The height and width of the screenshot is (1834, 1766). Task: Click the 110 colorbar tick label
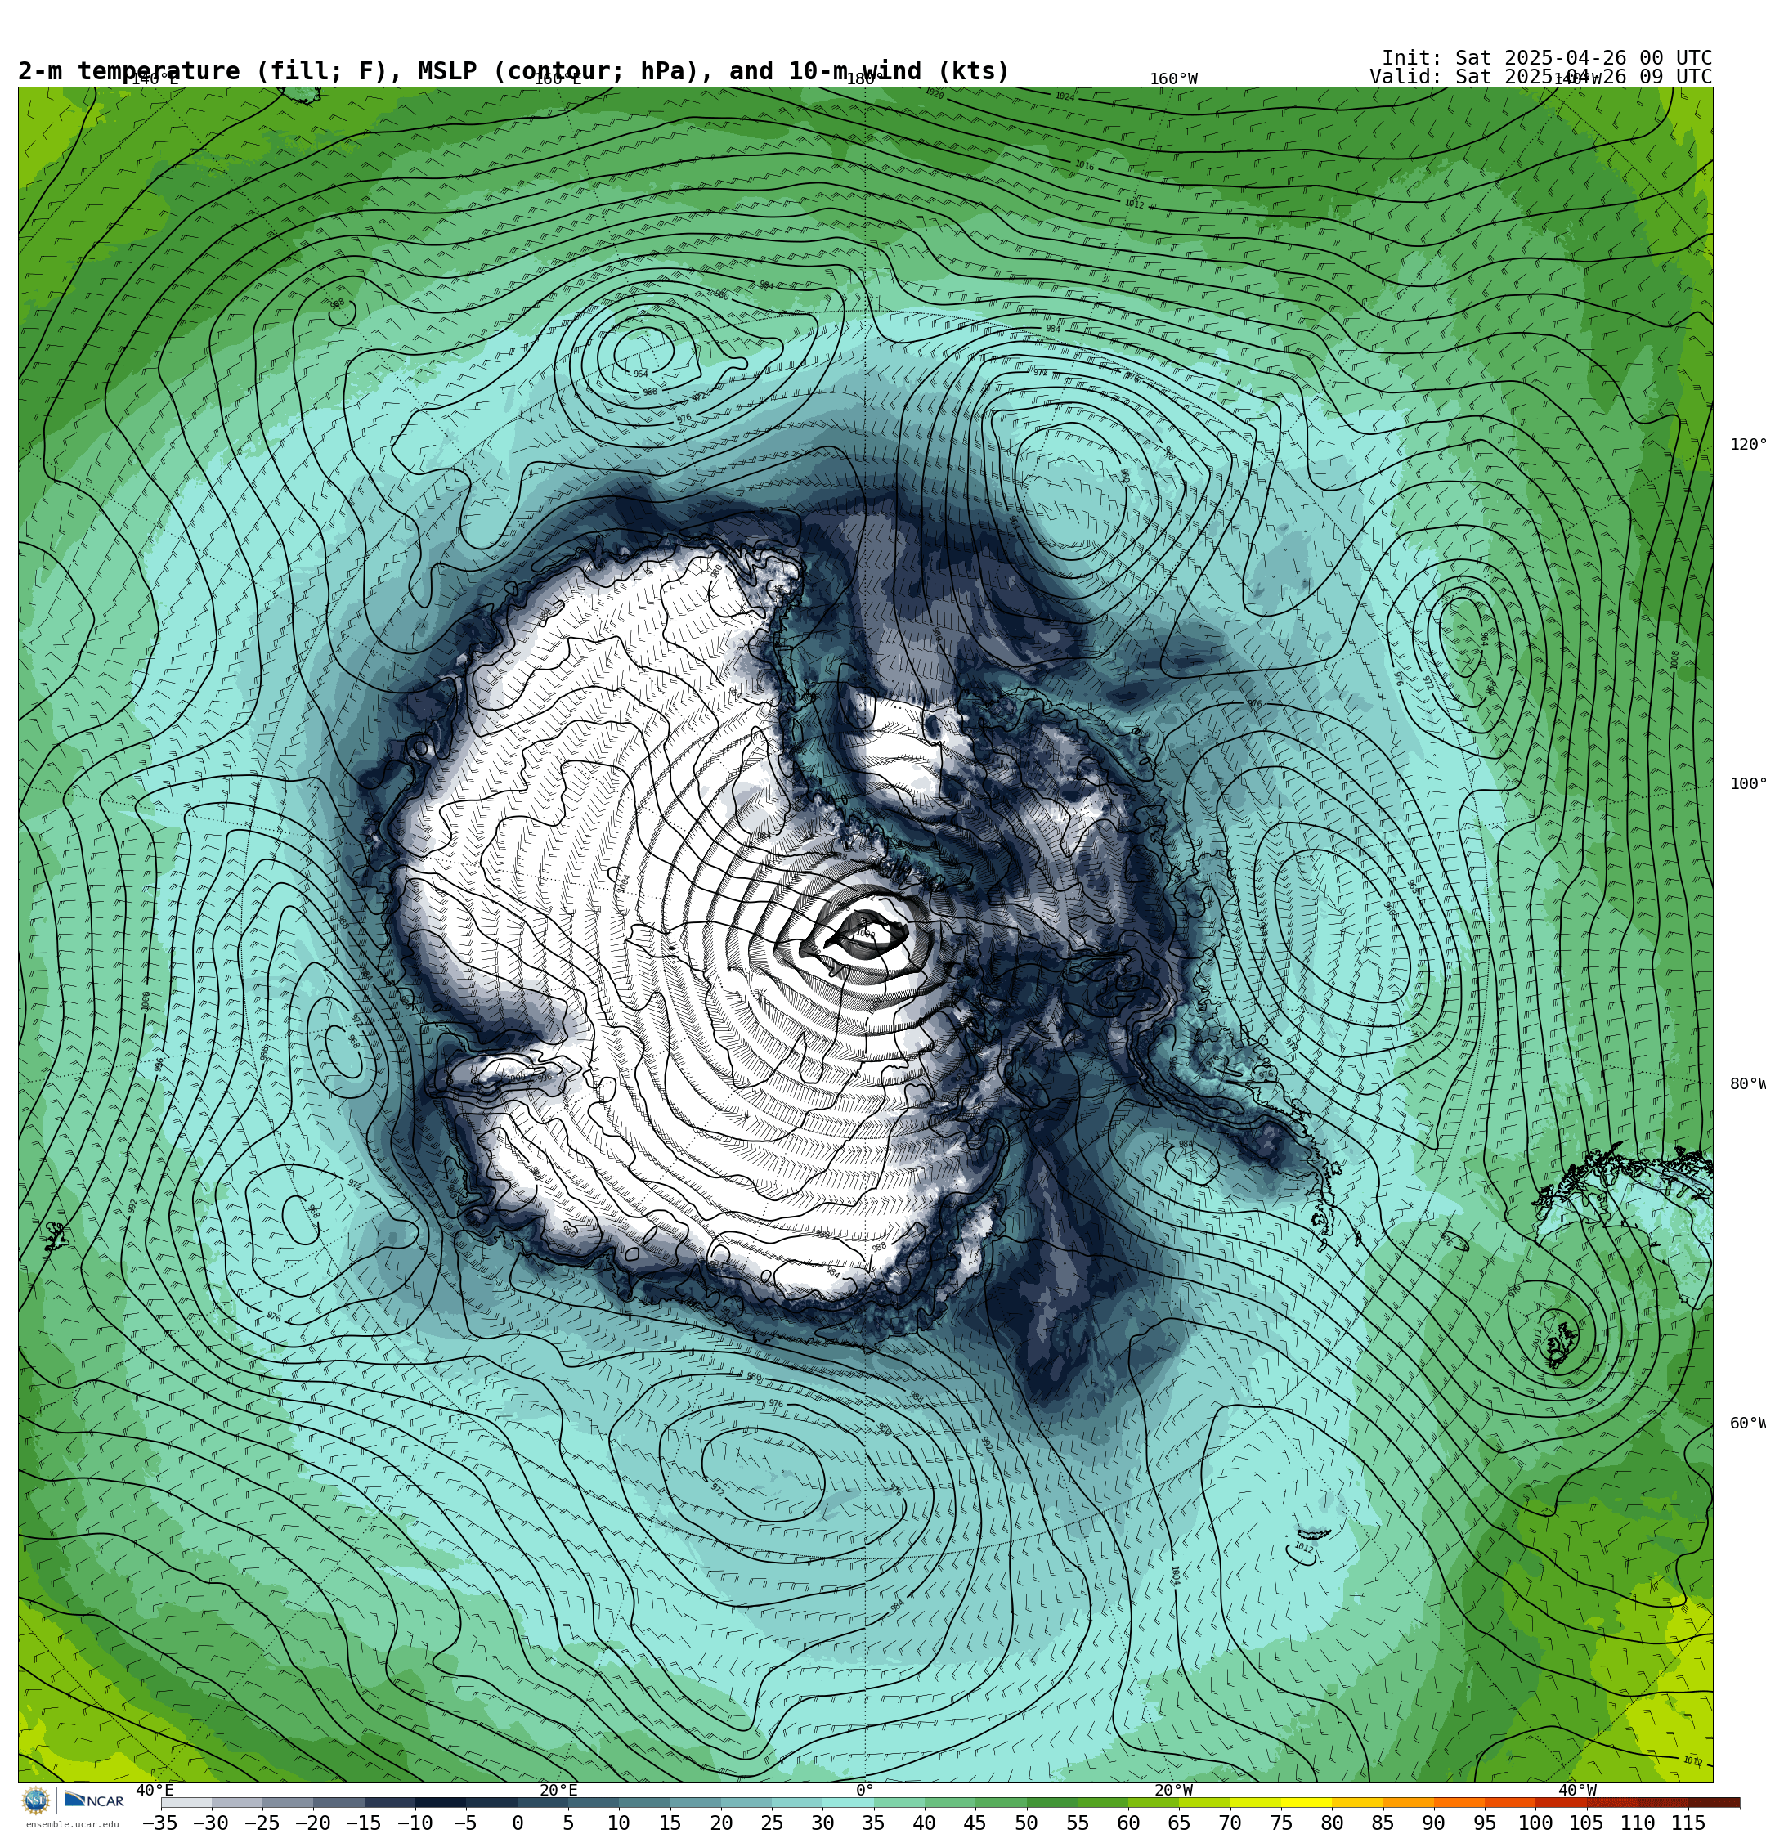(x=1638, y=1823)
